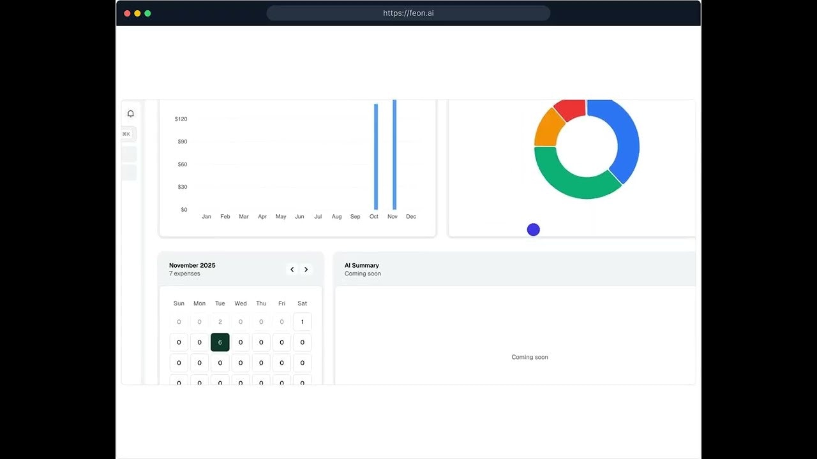This screenshot has height=459, width=817.
Task: Click centered 'Coming soon' placeholder text
Action: 530,357
